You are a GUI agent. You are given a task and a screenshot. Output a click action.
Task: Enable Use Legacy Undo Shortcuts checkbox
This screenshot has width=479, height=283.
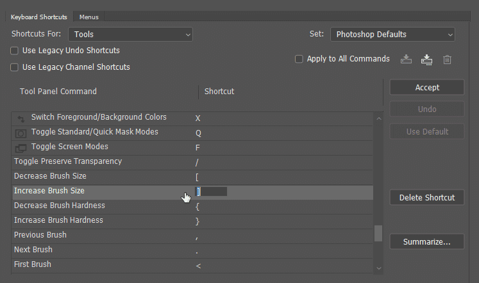click(15, 51)
